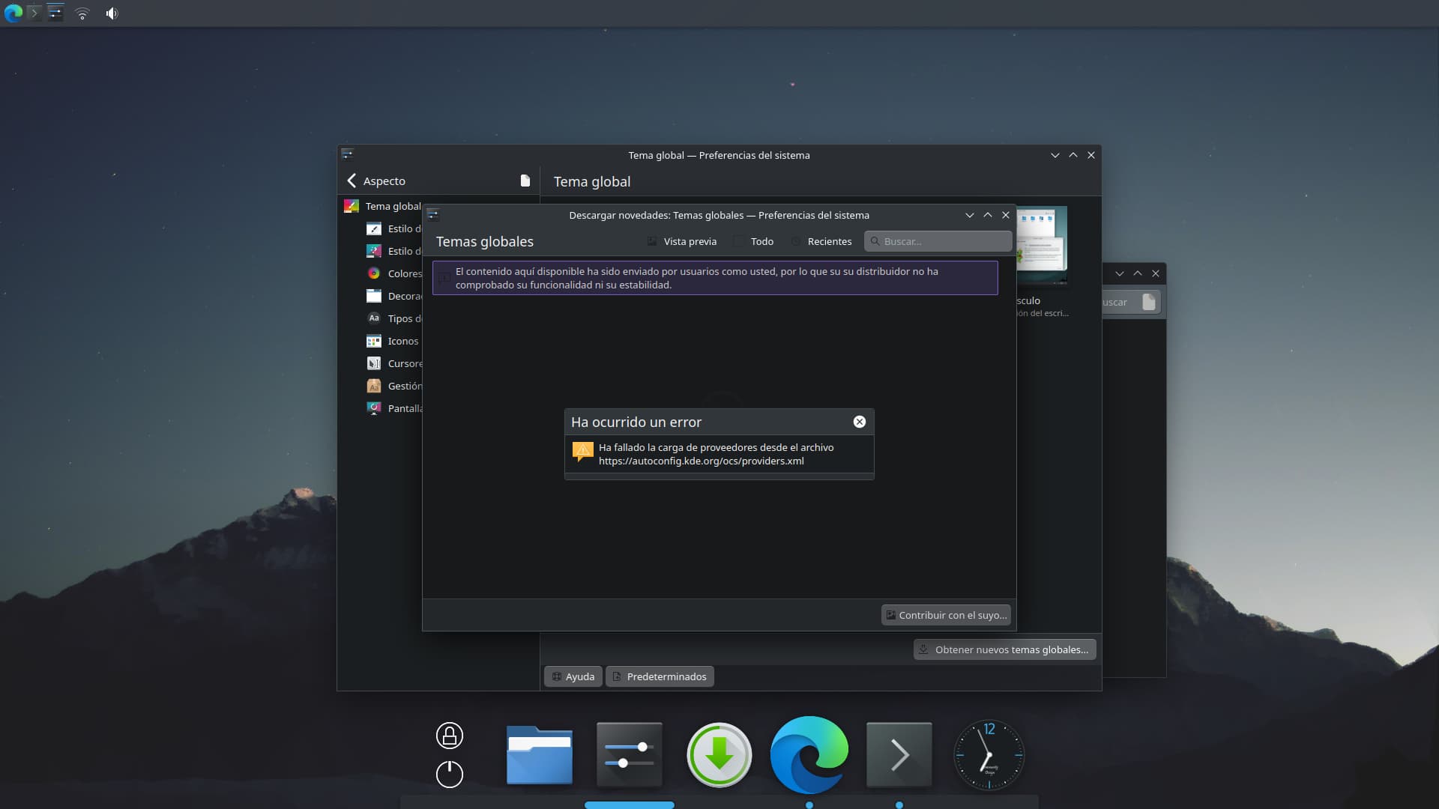
Task: Click "Obtener nuevos temas globales..." button
Action: coord(1004,649)
